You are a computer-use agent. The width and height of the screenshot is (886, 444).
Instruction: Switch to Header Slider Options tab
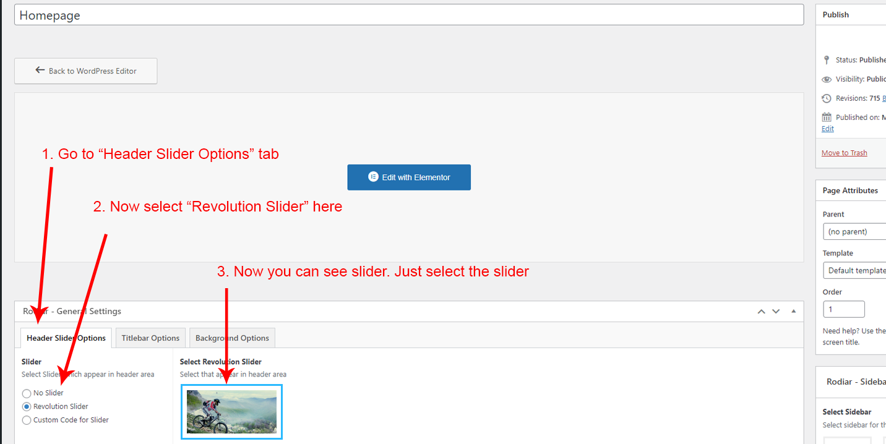tap(66, 338)
